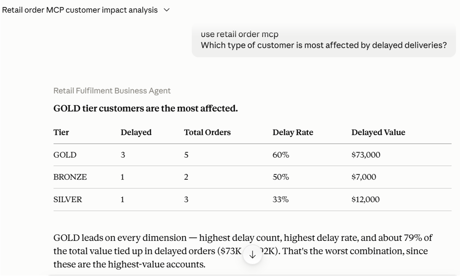Image resolution: width=460 pixels, height=277 pixels.
Task: Click the 60% delay rate cell
Action: tap(281, 155)
